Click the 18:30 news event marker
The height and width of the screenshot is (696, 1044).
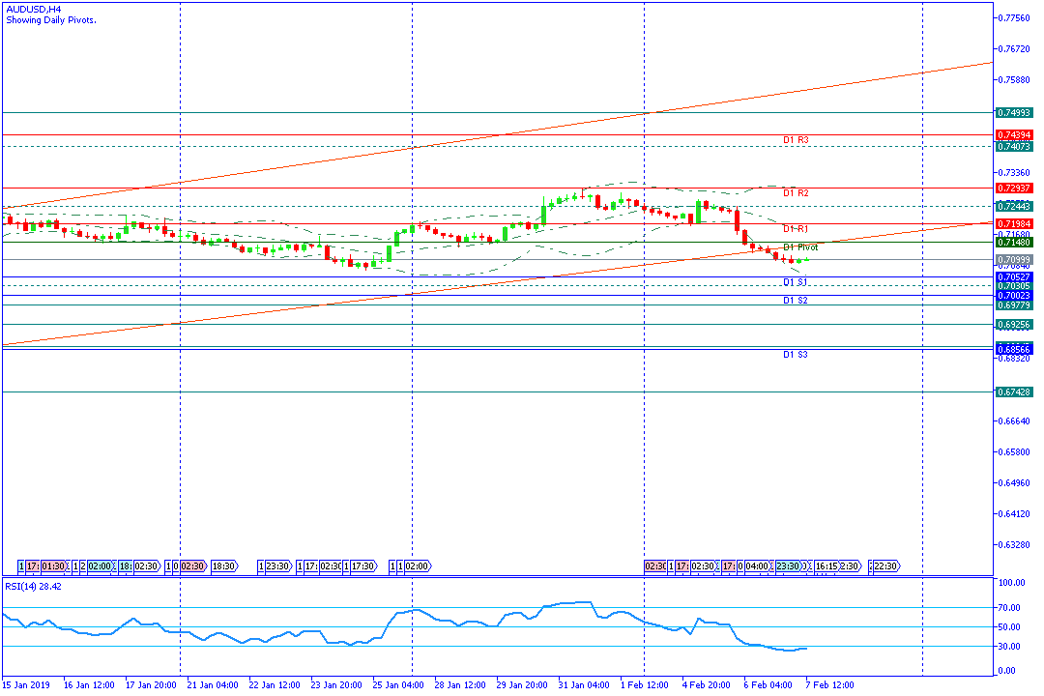[x=223, y=565]
